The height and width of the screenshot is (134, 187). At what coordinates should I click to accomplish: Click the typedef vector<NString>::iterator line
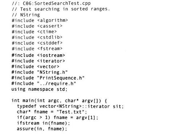point(70,106)
